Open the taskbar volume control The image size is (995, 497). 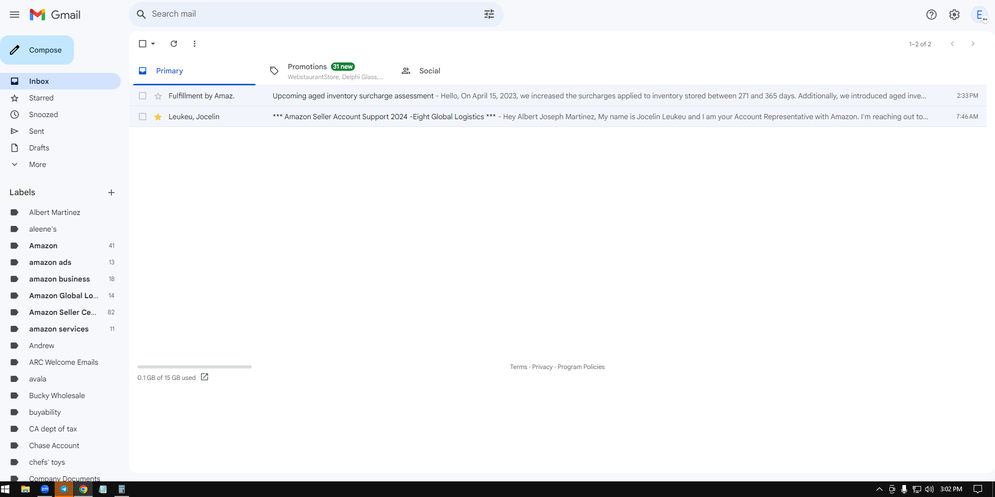[x=929, y=489]
